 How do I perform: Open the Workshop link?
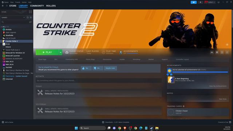coord(137,59)
